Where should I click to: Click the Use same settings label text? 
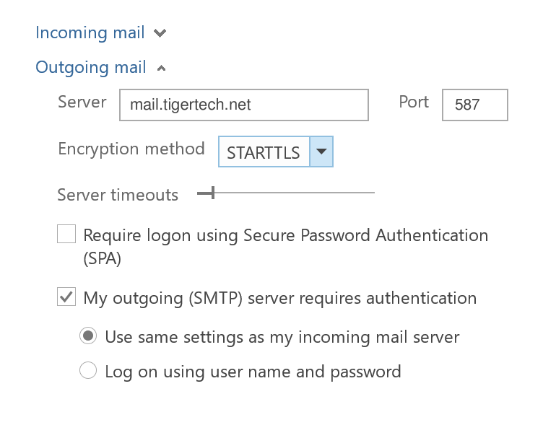[x=282, y=337]
